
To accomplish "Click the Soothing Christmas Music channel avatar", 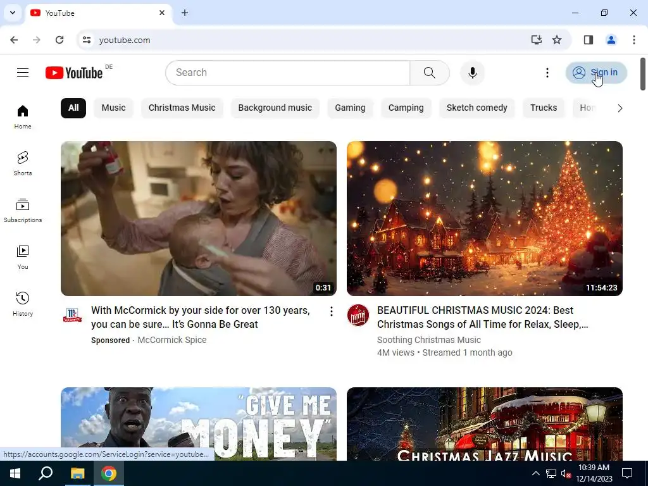I will pyautogui.click(x=358, y=315).
